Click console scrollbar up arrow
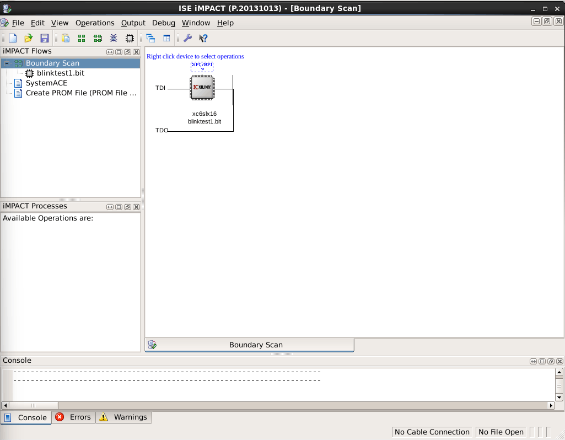The width and height of the screenshot is (565, 440). click(559, 372)
